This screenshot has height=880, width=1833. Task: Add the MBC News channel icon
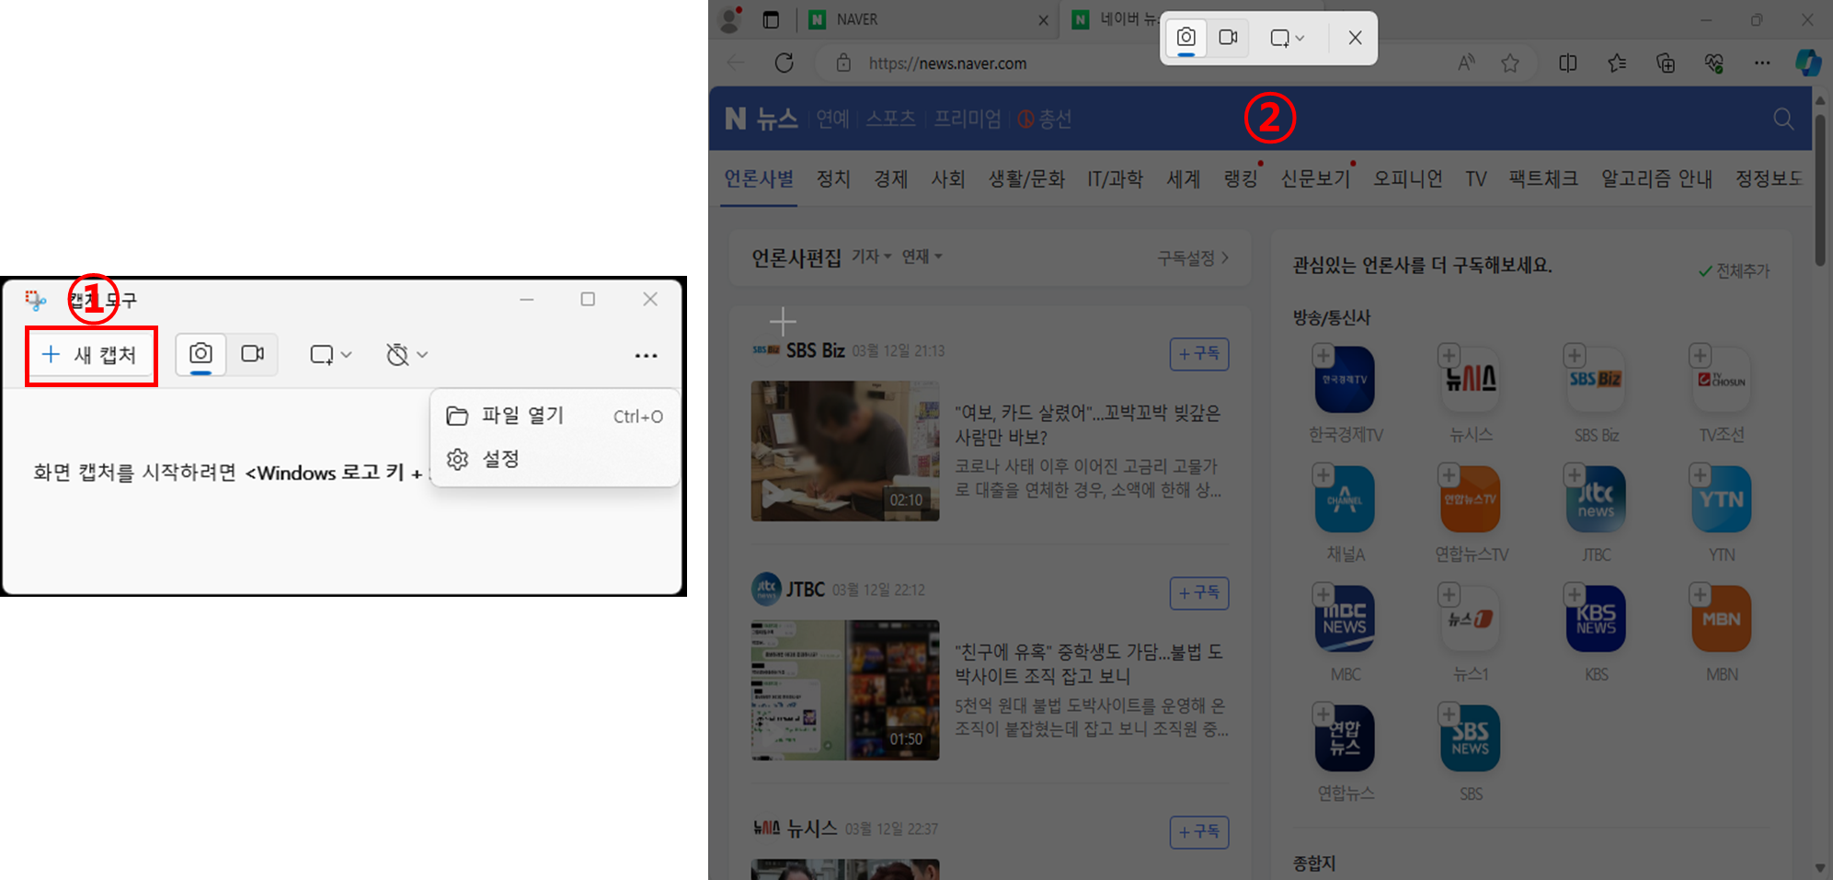pos(1345,618)
